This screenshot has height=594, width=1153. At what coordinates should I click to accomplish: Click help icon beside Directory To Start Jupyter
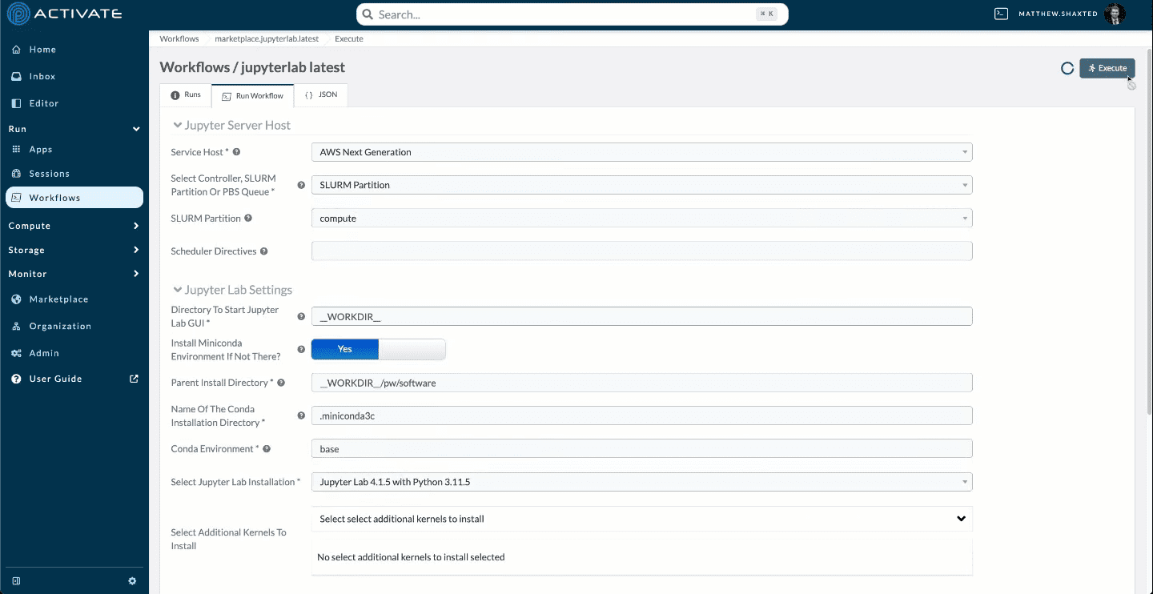[x=301, y=317]
